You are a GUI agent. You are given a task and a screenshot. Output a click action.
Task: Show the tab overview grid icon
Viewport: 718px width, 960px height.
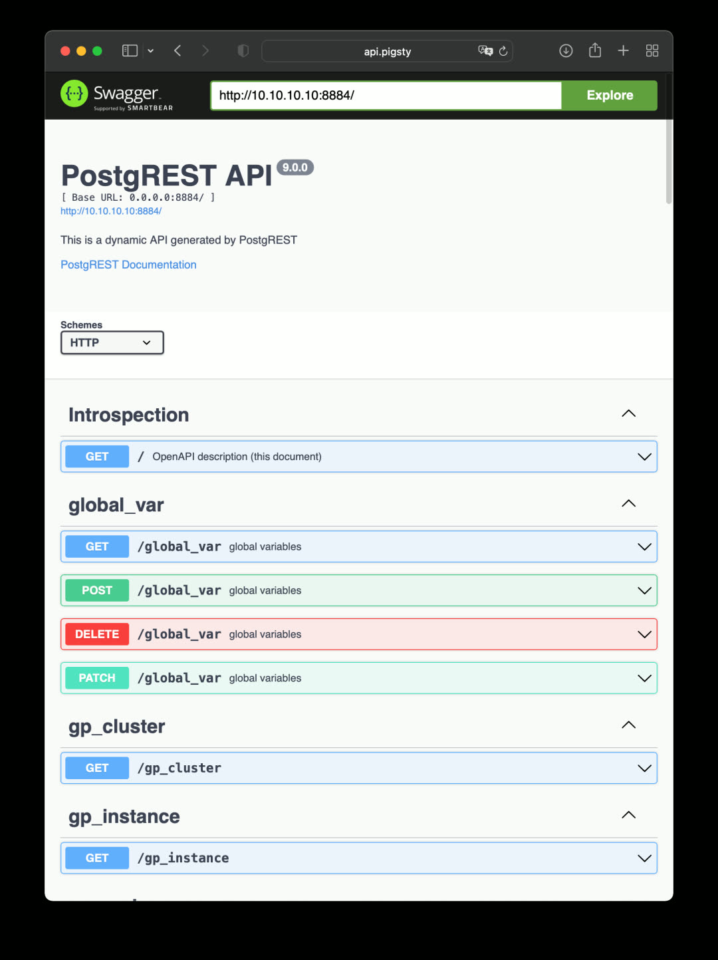tap(652, 51)
